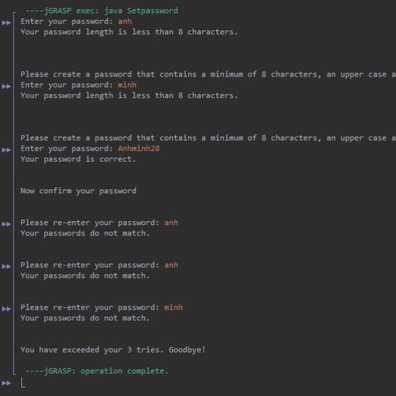The width and height of the screenshot is (396, 396).
Task: Click the input marker on the empty bottom line
Action: point(7,383)
